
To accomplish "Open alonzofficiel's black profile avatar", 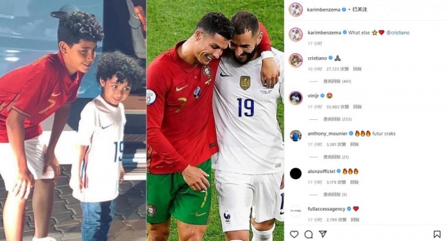I will [x=296, y=174].
